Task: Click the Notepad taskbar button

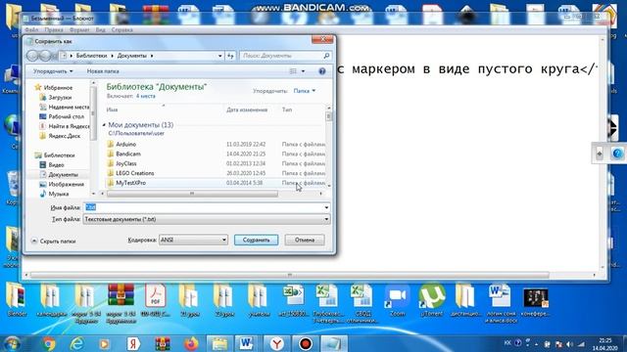Action: (x=334, y=343)
